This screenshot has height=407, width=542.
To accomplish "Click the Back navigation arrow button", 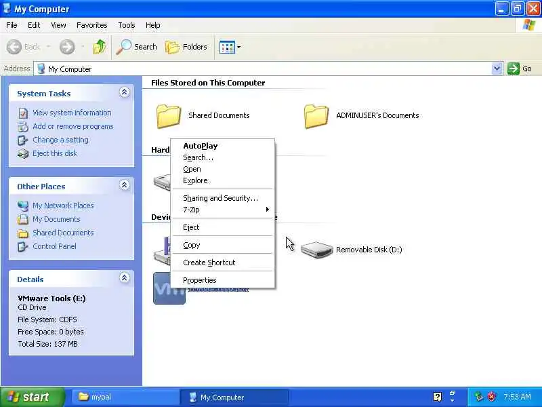I will (14, 47).
